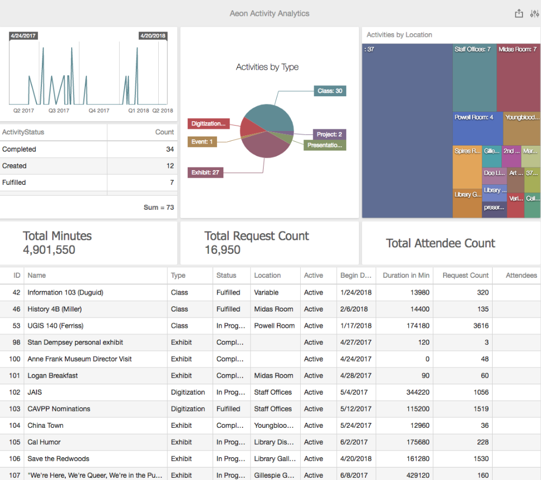Click the share/export icon in header
The height and width of the screenshot is (480, 541).
coord(519,14)
